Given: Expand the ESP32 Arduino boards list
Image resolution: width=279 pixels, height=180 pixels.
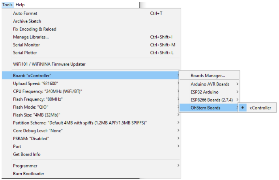Looking at the screenshot, I should pyautogui.click(x=205, y=92).
